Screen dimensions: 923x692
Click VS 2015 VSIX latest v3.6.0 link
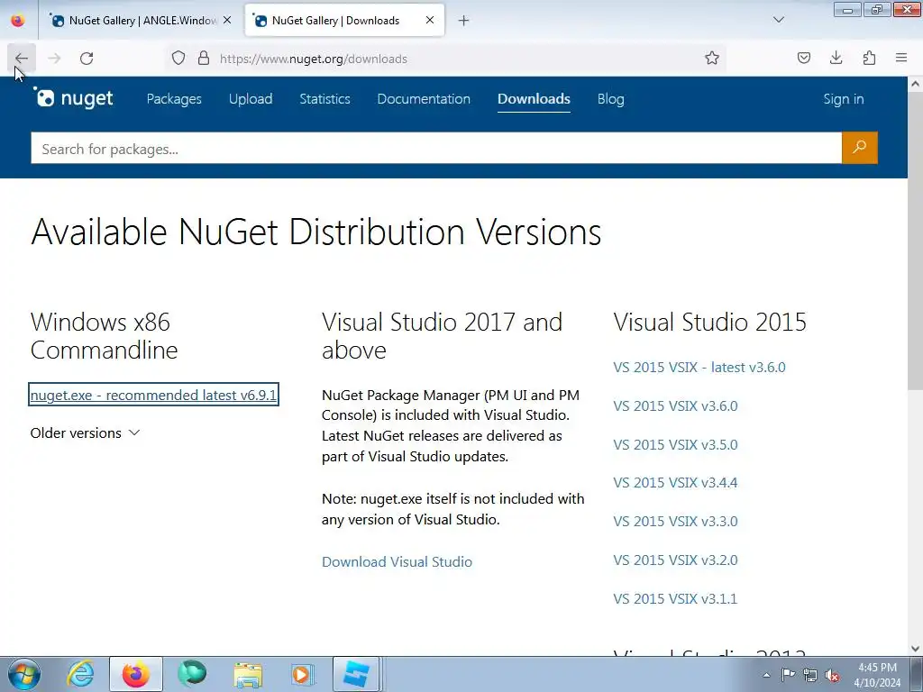click(x=699, y=368)
